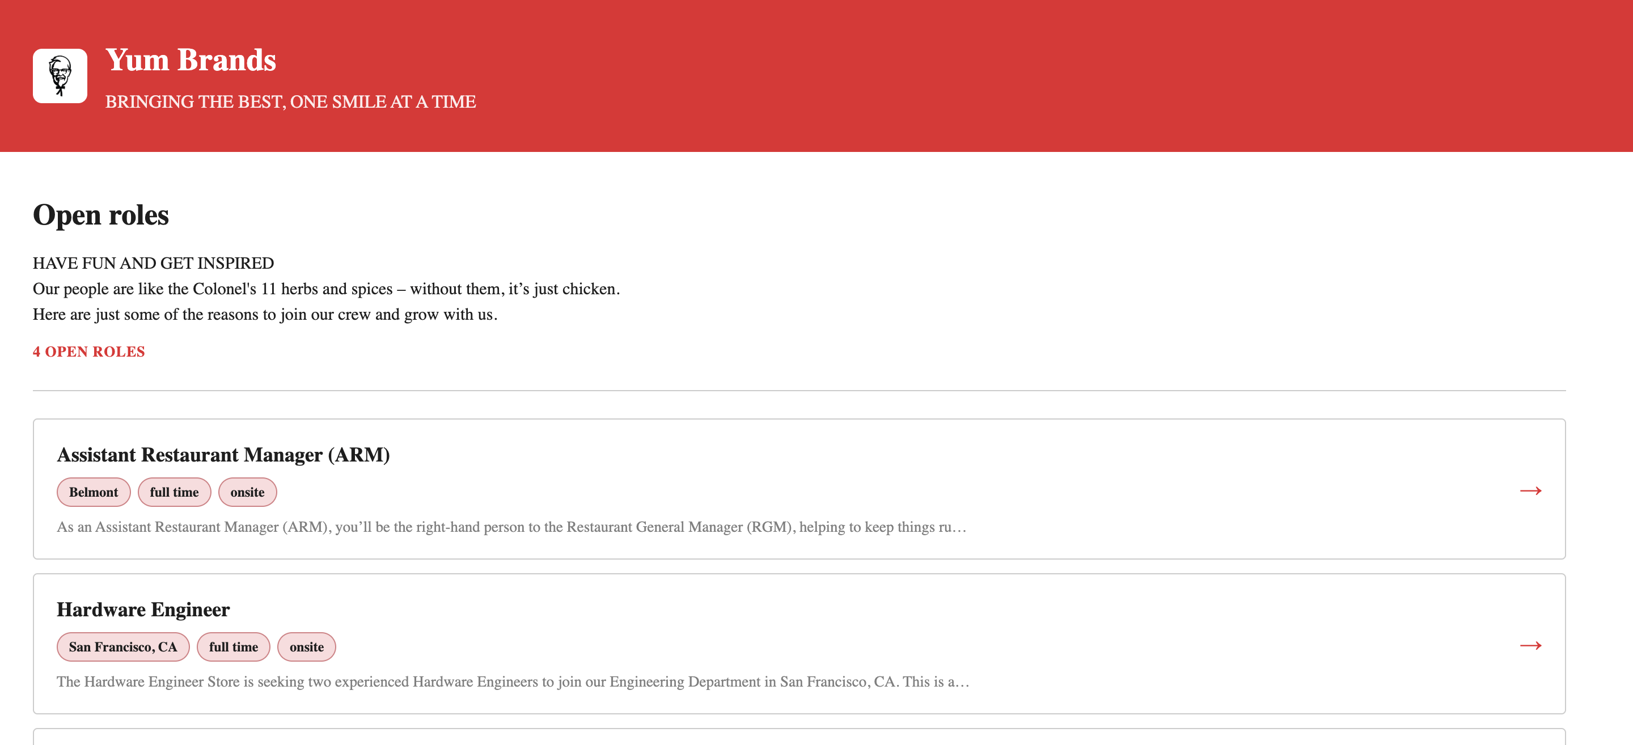Click the Belmont location tag

[x=93, y=492]
